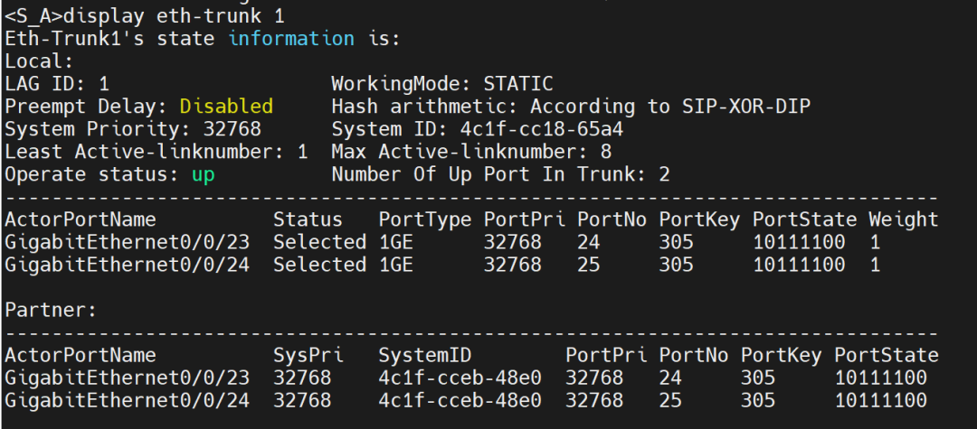Click 'Least Active-linknumber: 1' text
This screenshot has width=977, height=429.
tap(156, 152)
